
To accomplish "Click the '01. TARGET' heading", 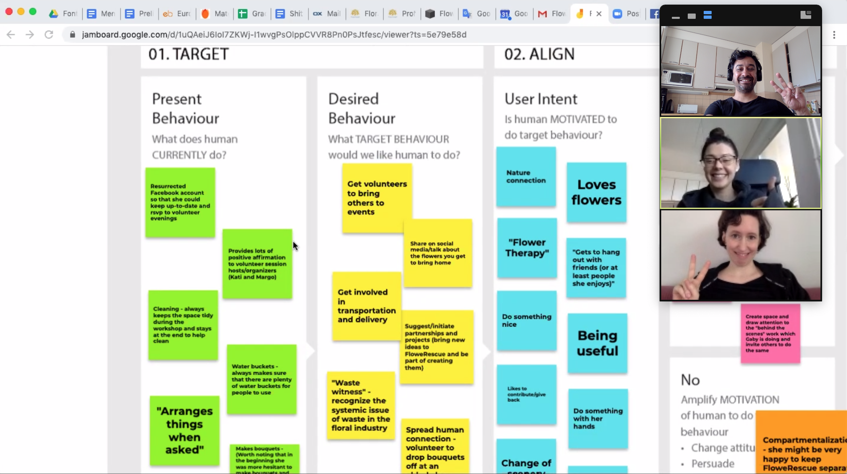I will click(x=189, y=54).
